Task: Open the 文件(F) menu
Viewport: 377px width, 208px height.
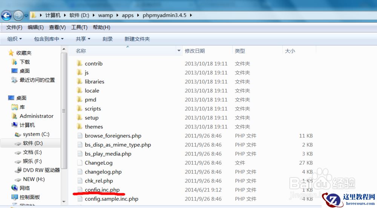Action: point(14,28)
